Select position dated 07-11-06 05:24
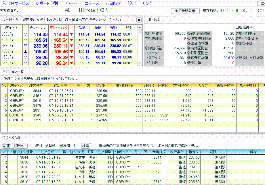This screenshot has height=185, width=265. (x=132, y=91)
